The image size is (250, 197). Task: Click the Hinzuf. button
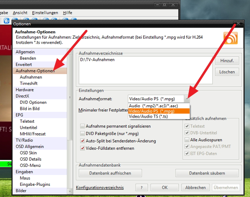click(227, 61)
